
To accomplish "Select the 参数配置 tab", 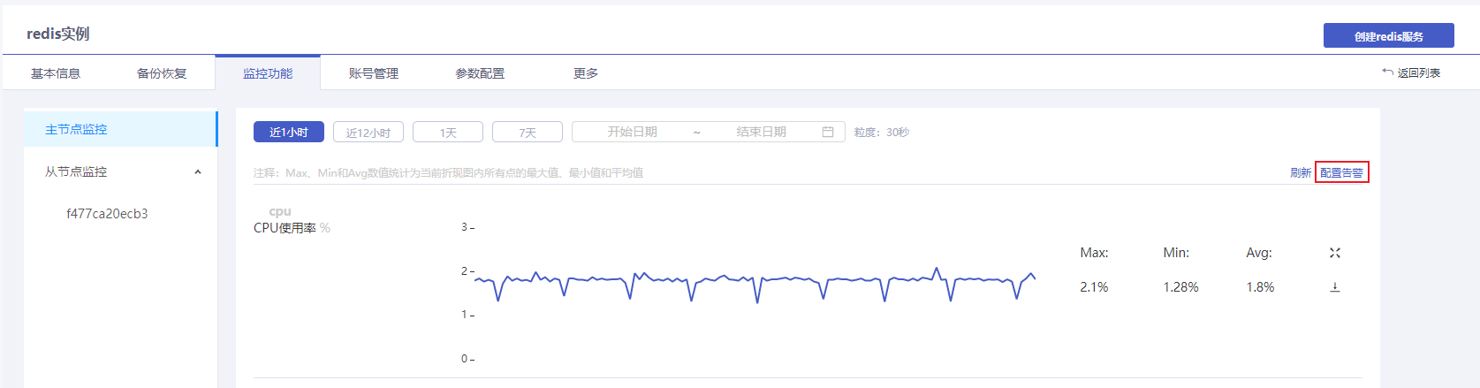I will click(x=480, y=73).
